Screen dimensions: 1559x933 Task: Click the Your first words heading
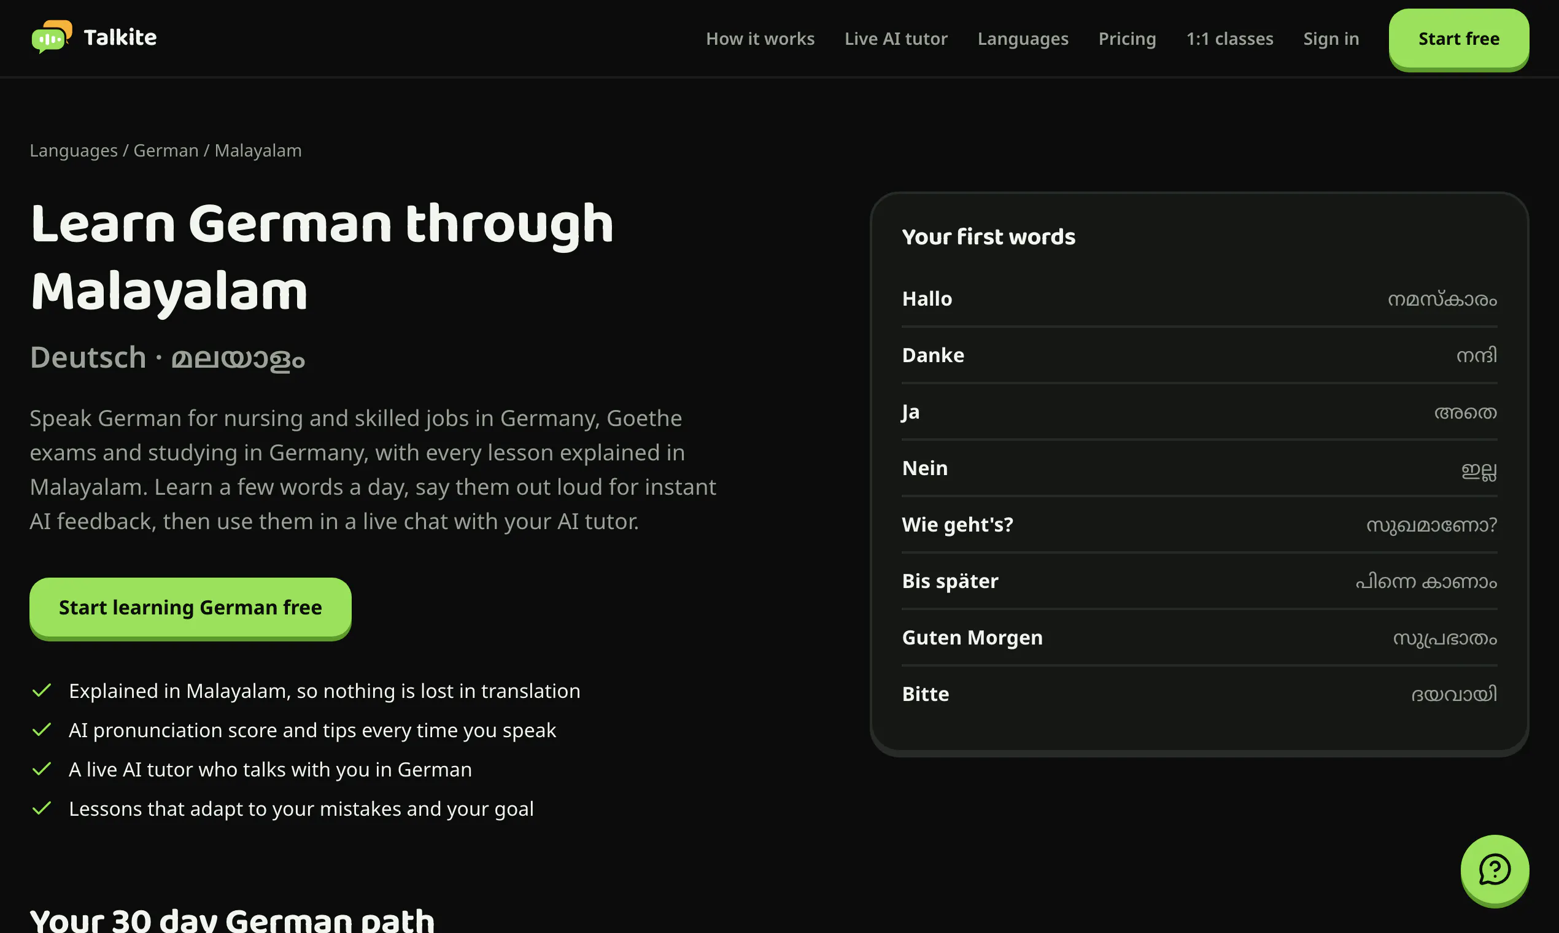(988, 236)
